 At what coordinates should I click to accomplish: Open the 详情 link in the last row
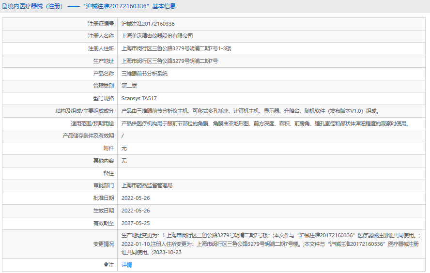tap(126, 265)
